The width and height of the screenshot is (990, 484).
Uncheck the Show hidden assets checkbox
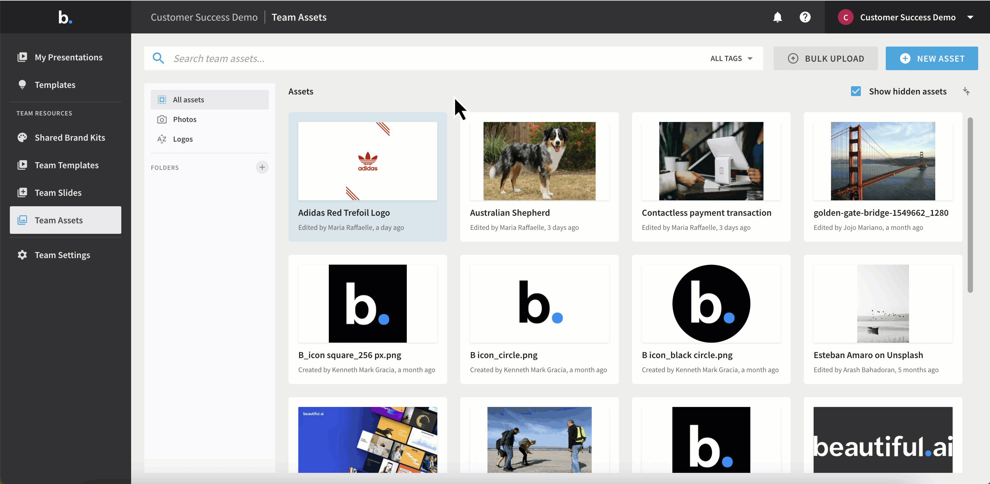tap(856, 91)
